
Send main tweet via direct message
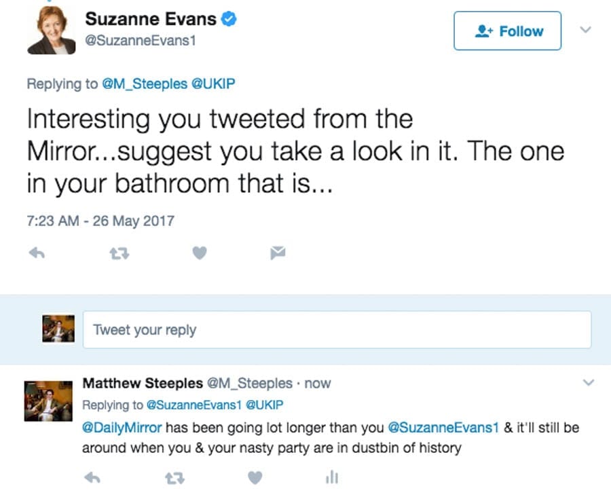tap(278, 253)
